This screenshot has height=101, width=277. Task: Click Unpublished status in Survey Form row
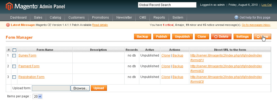[x=150, y=55]
